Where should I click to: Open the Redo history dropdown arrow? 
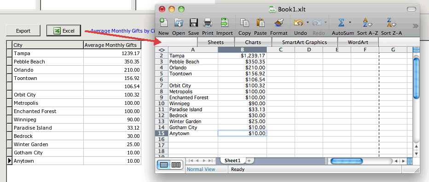(x=325, y=23)
